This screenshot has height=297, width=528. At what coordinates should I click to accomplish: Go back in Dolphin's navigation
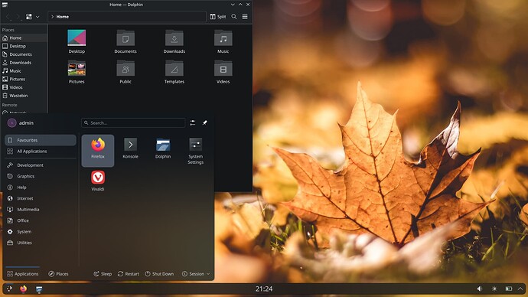click(x=8, y=17)
